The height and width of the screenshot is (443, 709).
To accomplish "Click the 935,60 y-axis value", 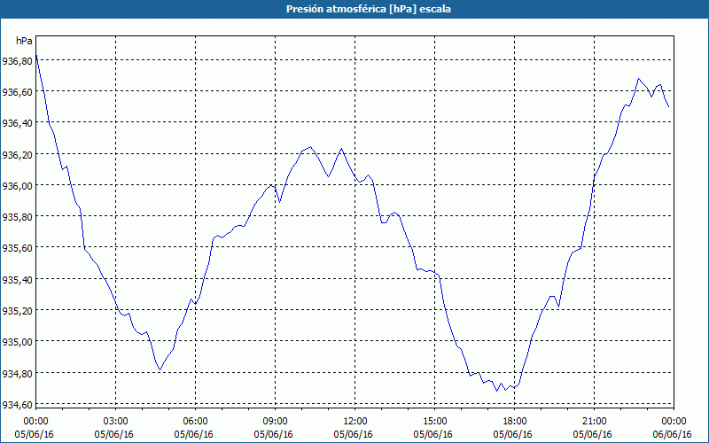I will 17,248.
